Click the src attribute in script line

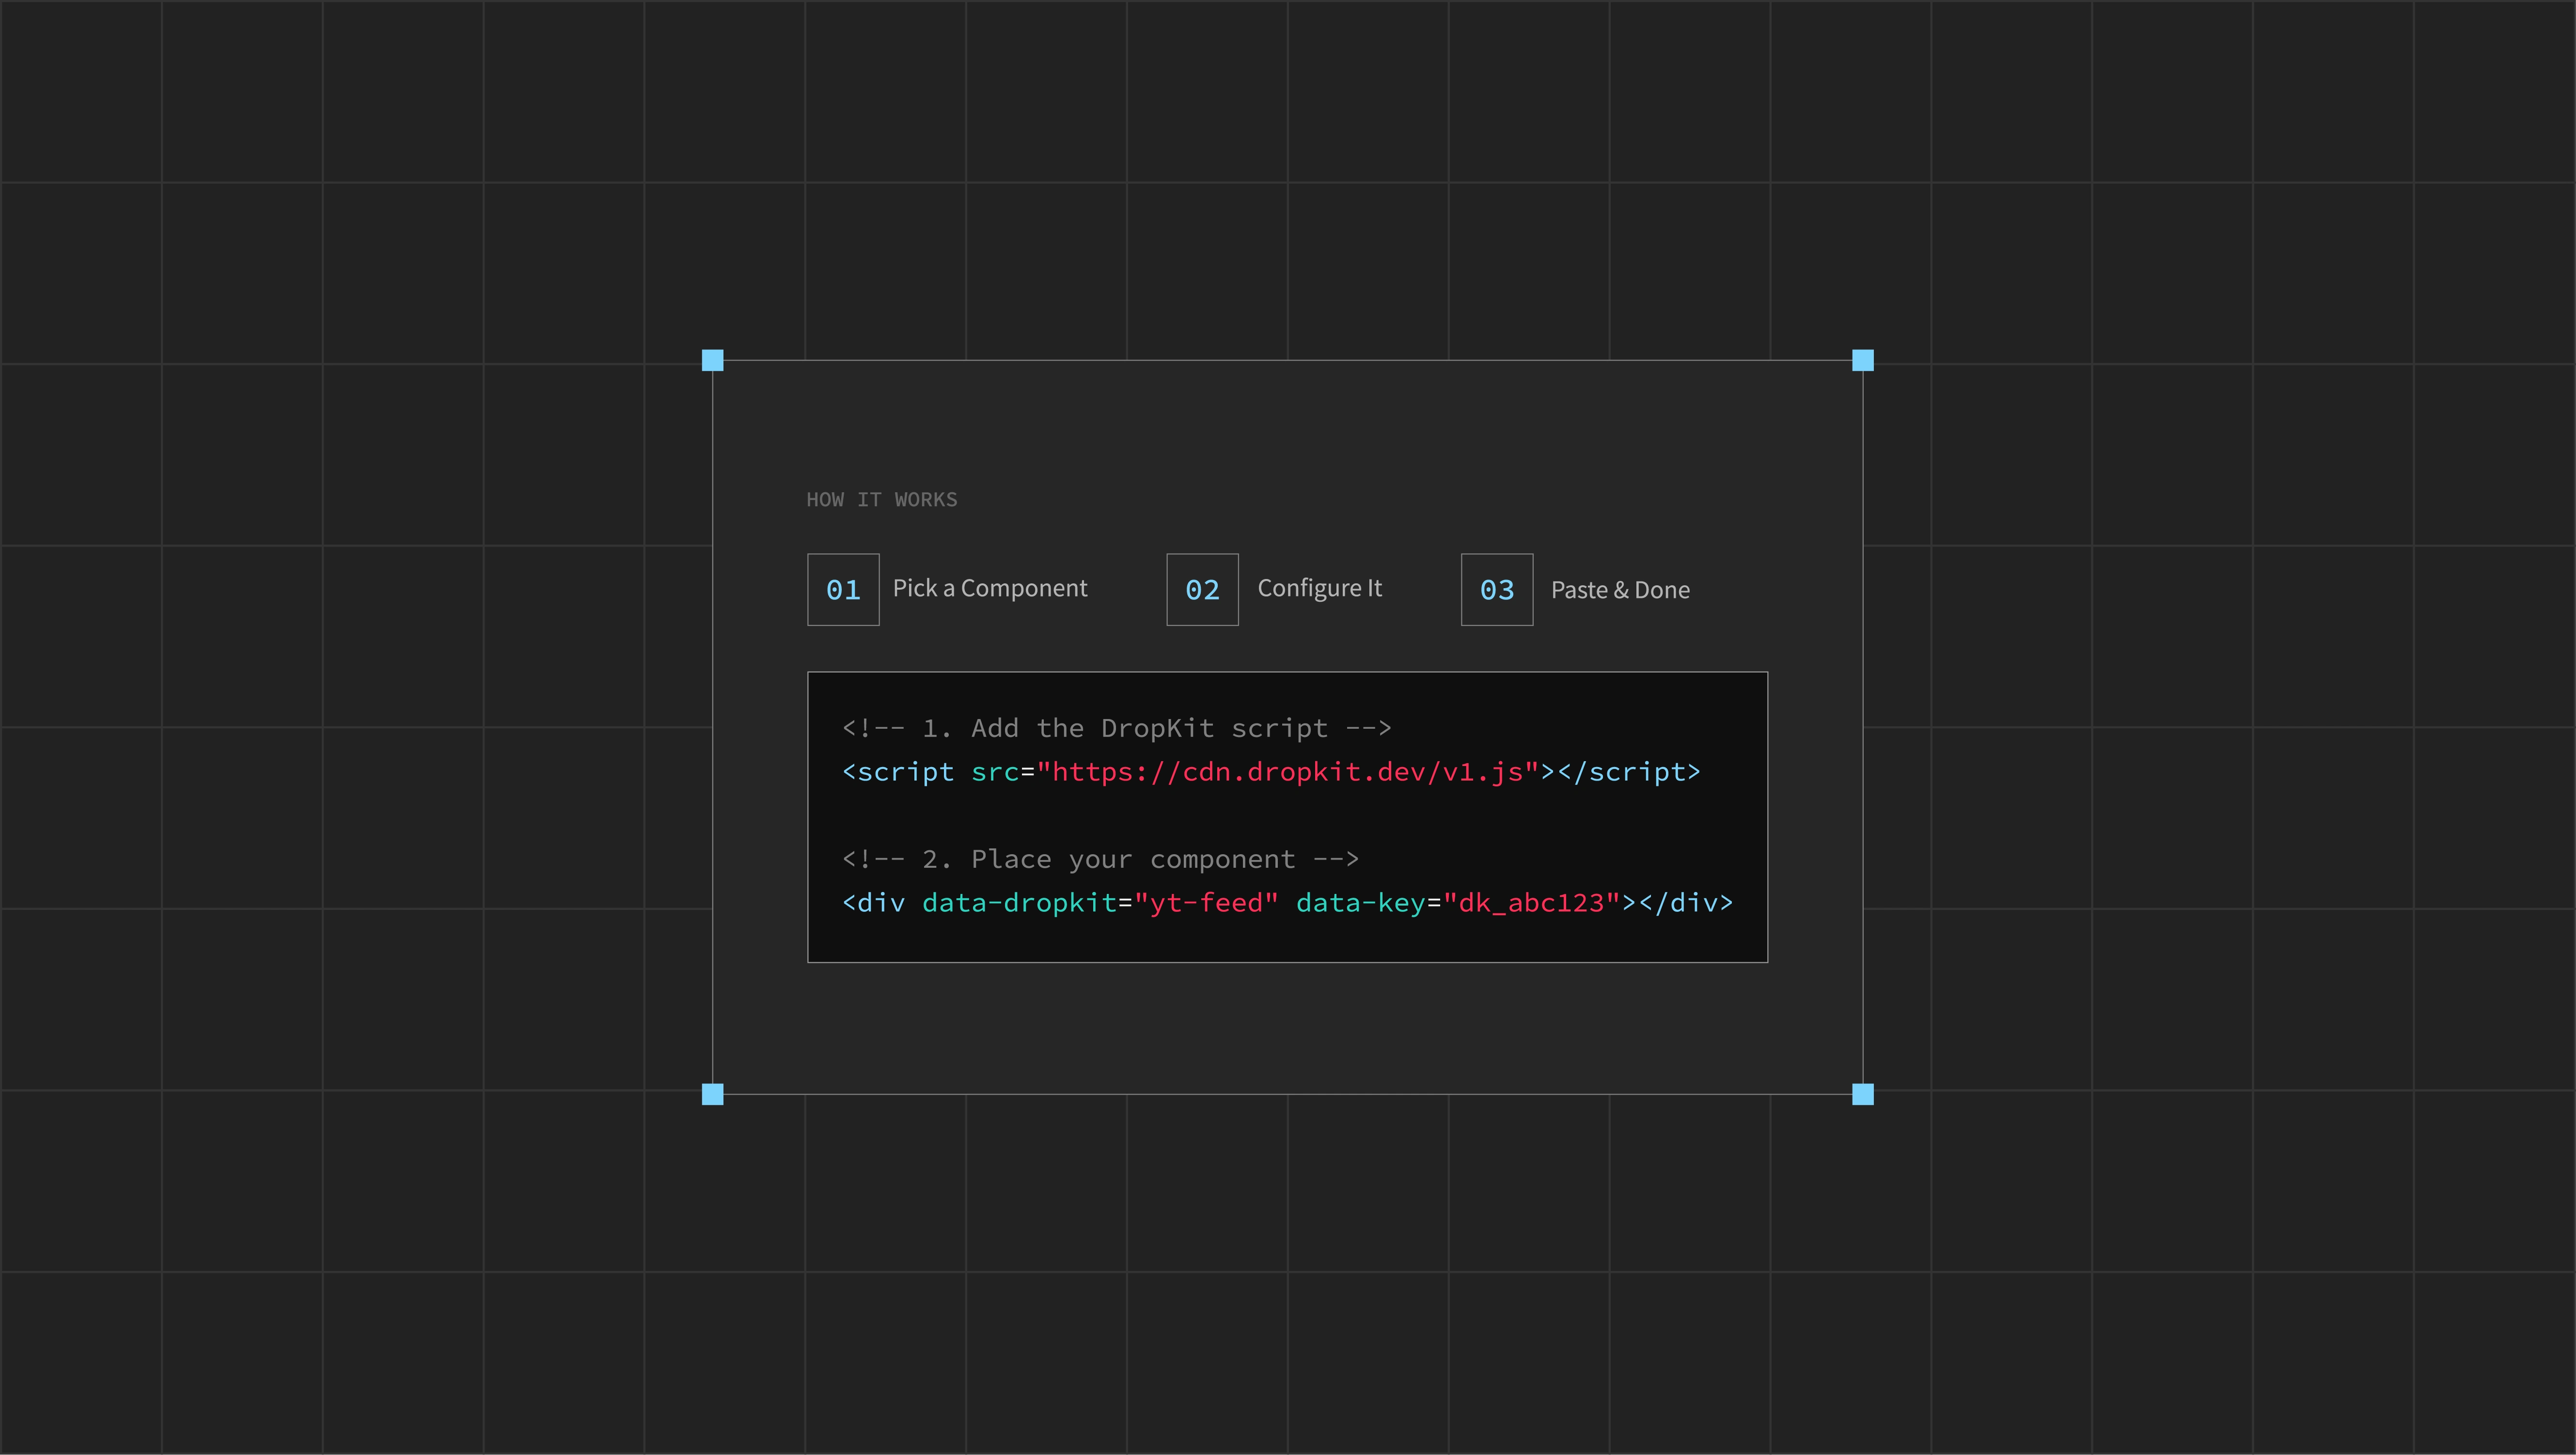[994, 772]
